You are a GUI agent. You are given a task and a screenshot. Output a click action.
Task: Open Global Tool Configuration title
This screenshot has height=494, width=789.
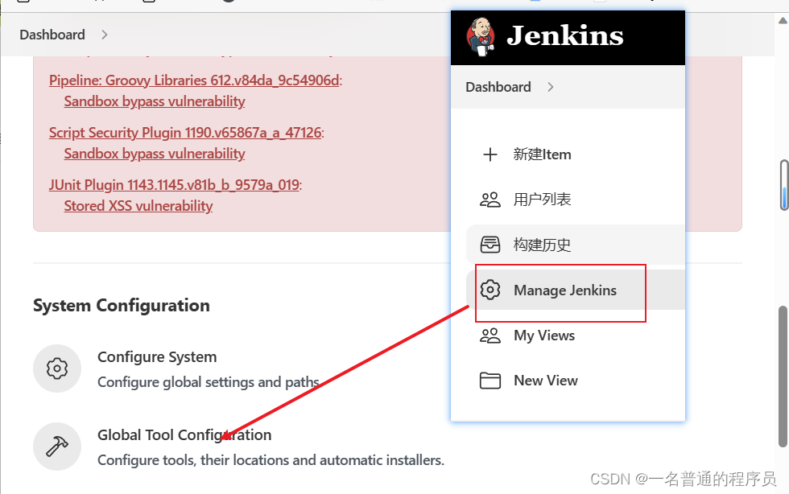click(184, 434)
